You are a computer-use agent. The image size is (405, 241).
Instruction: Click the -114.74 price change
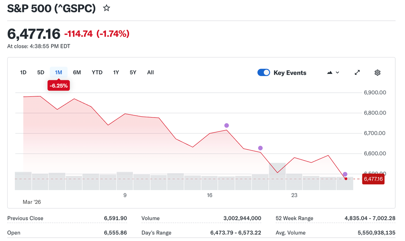(78, 34)
